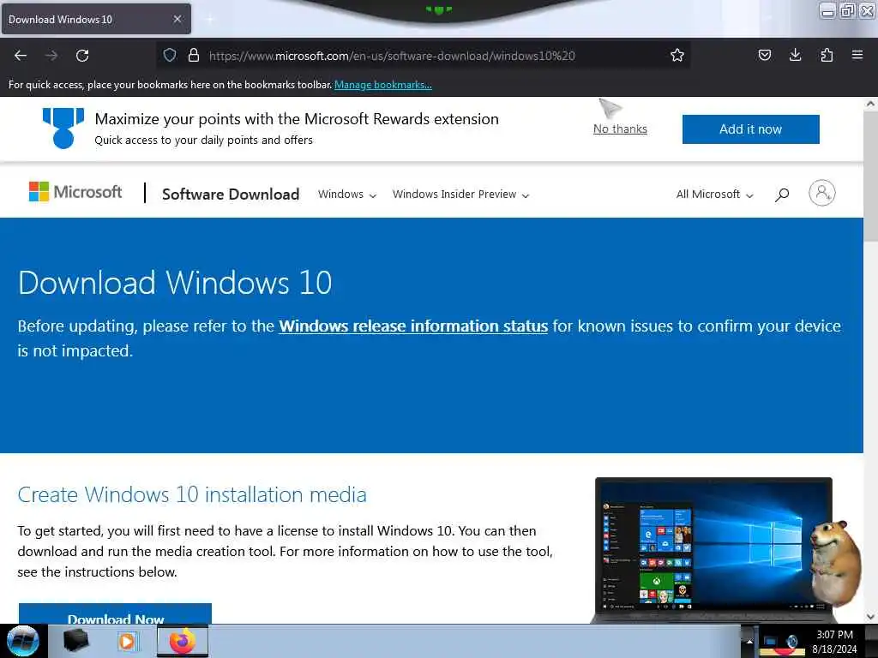Launch the media player taskbar icon

[127, 641]
